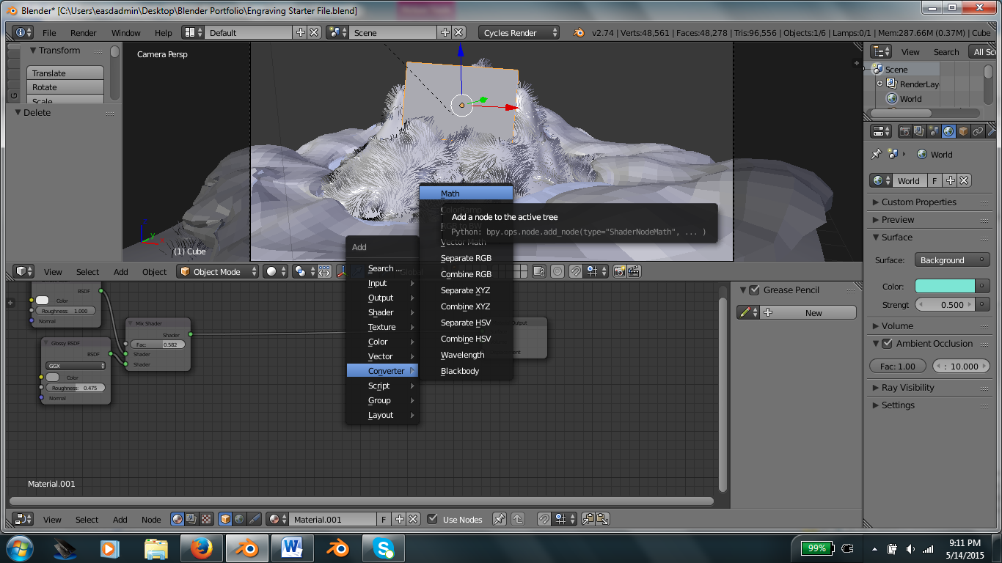This screenshot has width=1002, height=563.
Task: Expand the RenderLayers tree item in outliner
Action: pos(880,84)
